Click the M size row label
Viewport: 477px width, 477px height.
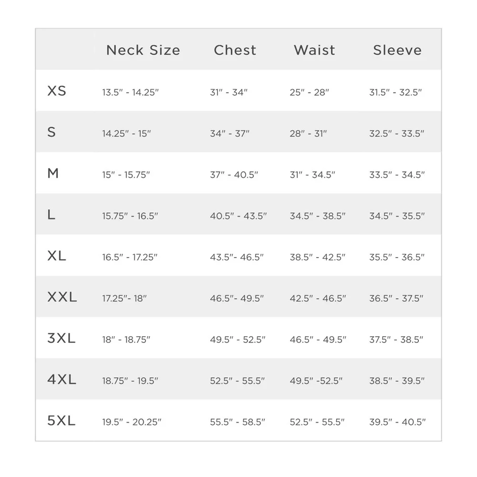(53, 174)
